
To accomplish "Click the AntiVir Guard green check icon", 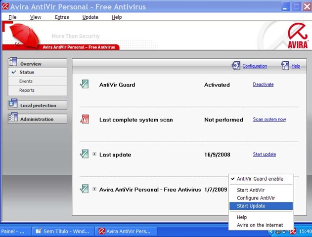I will [85, 84].
